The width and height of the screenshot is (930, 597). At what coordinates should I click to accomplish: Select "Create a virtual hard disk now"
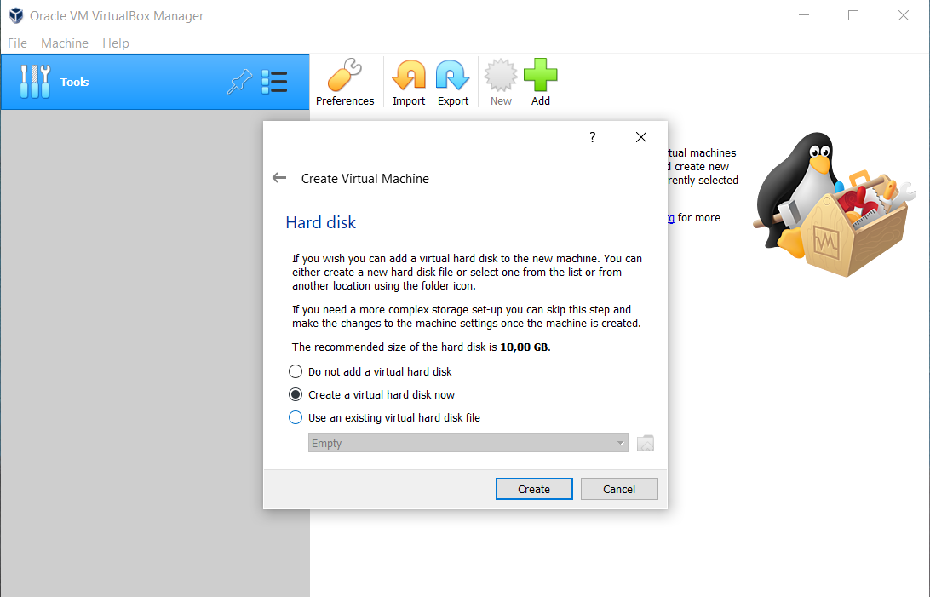tap(296, 394)
